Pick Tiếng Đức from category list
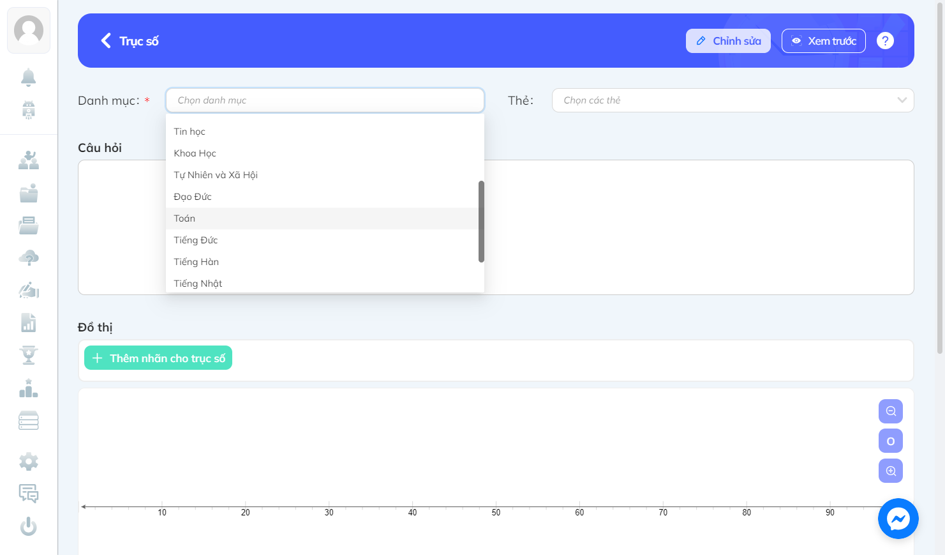This screenshot has width=945, height=555. pos(322,240)
